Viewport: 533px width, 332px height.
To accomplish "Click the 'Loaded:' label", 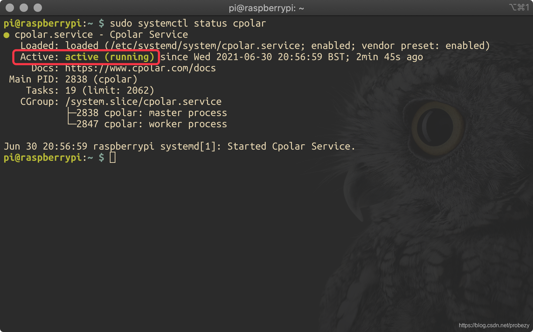I will click(x=40, y=46).
